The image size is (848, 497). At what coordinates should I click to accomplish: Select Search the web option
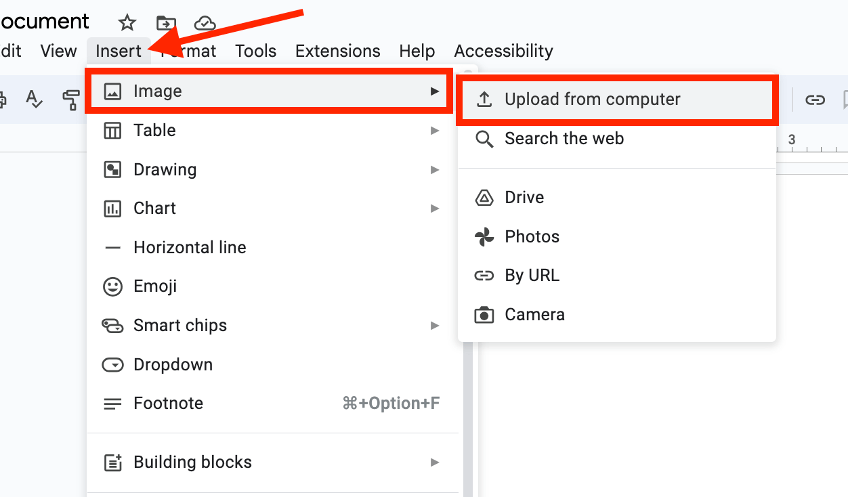[617, 139]
